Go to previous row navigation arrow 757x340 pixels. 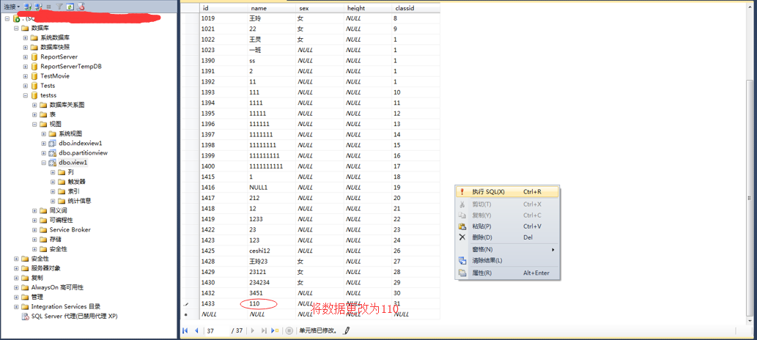point(196,330)
